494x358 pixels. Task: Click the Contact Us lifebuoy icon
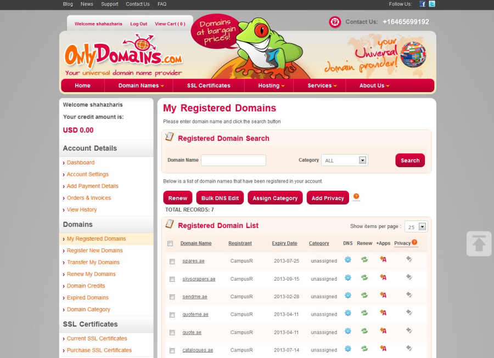[335, 22]
